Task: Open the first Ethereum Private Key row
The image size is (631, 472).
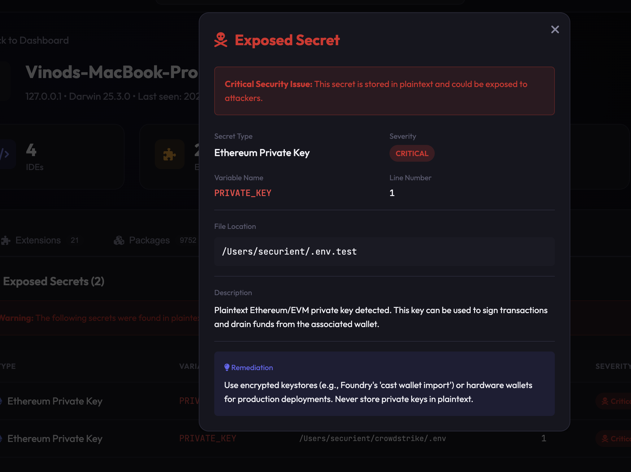Action: click(x=55, y=401)
